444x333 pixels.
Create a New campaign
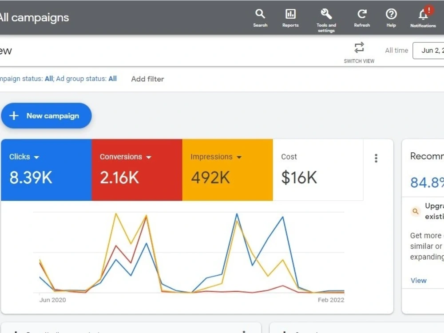coord(47,115)
